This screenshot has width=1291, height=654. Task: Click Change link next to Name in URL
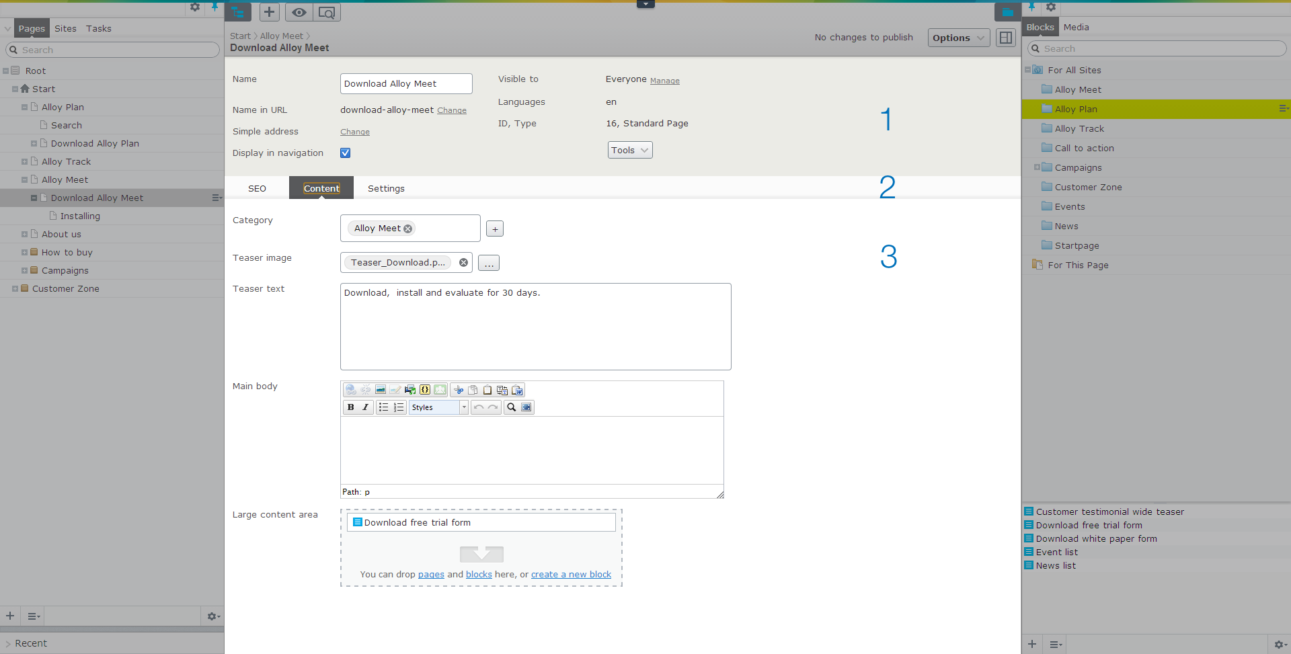coord(451,111)
